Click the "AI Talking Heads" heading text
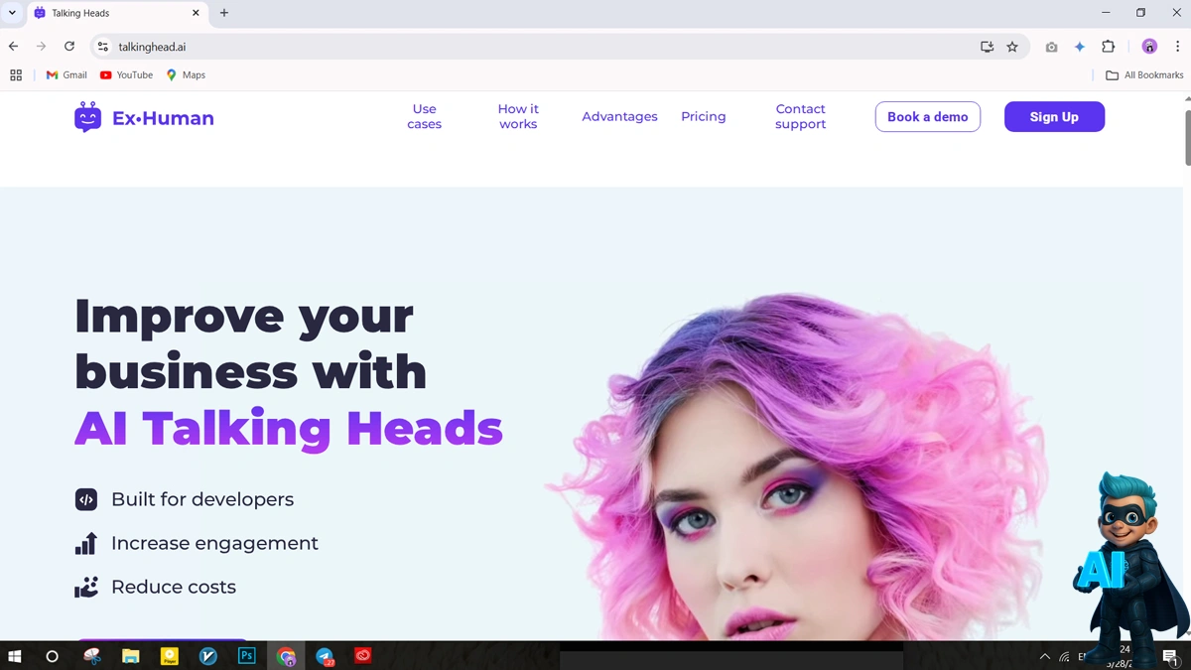The height and width of the screenshot is (670, 1191). pos(289,429)
